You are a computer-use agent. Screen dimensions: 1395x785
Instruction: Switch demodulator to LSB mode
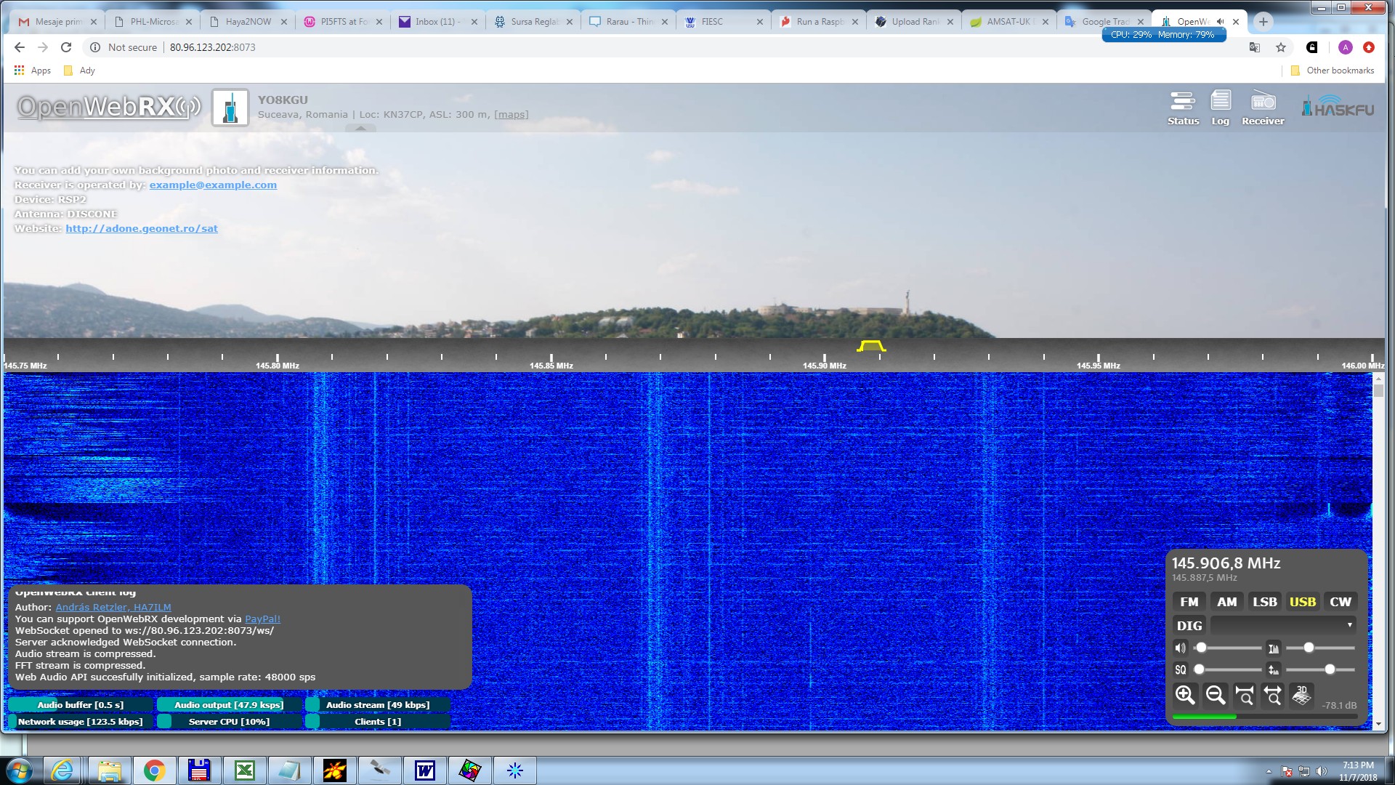[x=1264, y=602]
